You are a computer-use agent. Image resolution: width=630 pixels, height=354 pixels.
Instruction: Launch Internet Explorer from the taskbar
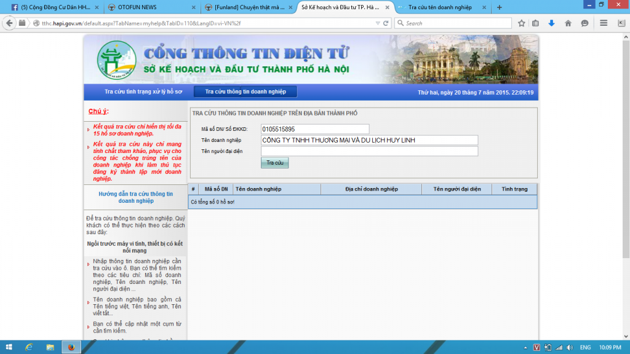[x=29, y=347]
